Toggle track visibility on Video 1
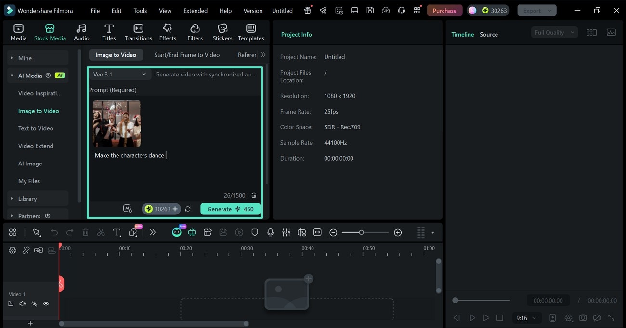 click(x=46, y=303)
